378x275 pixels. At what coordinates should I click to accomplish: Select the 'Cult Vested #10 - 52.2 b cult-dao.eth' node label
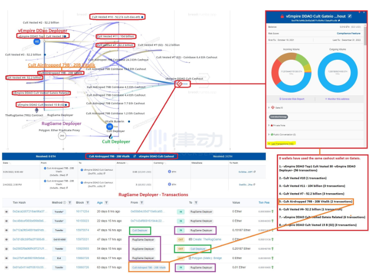(116, 17)
